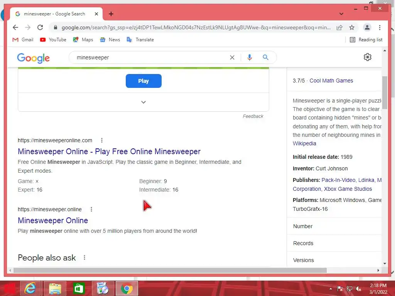
Task: Click the blue Play button
Action: (143, 81)
